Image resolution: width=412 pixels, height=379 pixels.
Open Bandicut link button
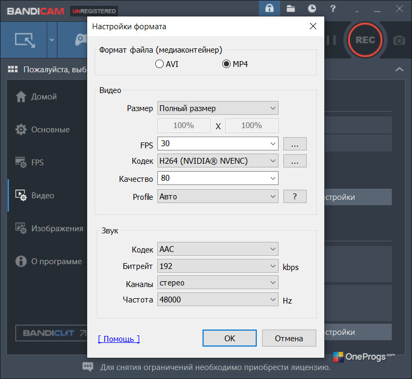tap(51, 333)
